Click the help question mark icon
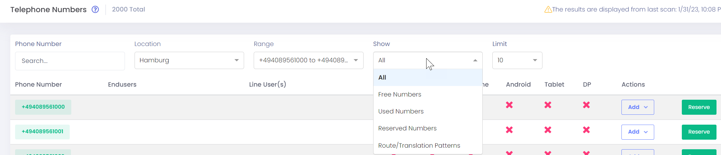This screenshot has width=721, height=155. click(95, 9)
